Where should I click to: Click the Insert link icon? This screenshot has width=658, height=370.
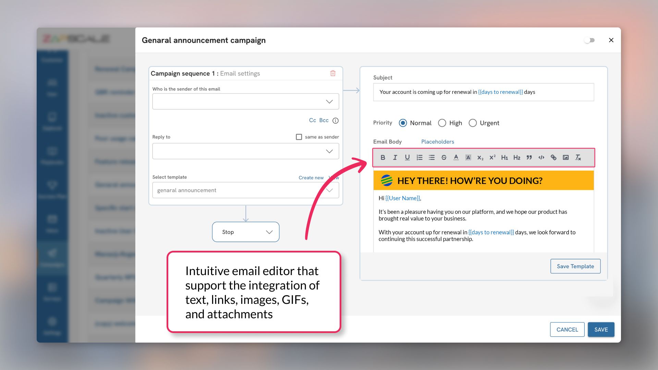(553, 157)
